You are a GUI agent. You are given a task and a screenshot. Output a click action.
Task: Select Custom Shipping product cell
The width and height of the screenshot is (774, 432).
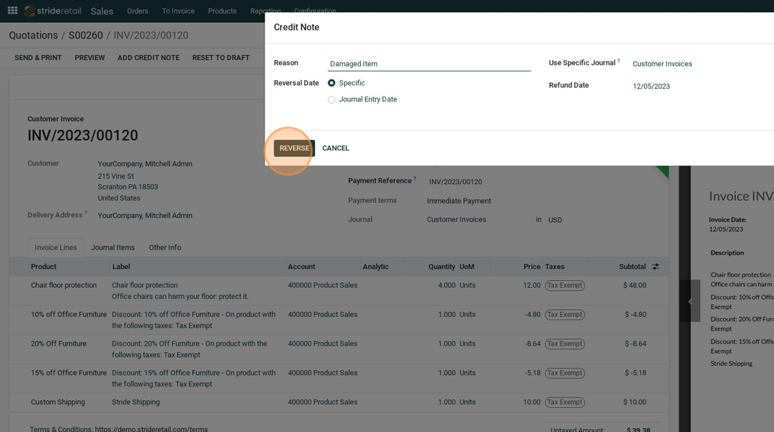(58, 402)
